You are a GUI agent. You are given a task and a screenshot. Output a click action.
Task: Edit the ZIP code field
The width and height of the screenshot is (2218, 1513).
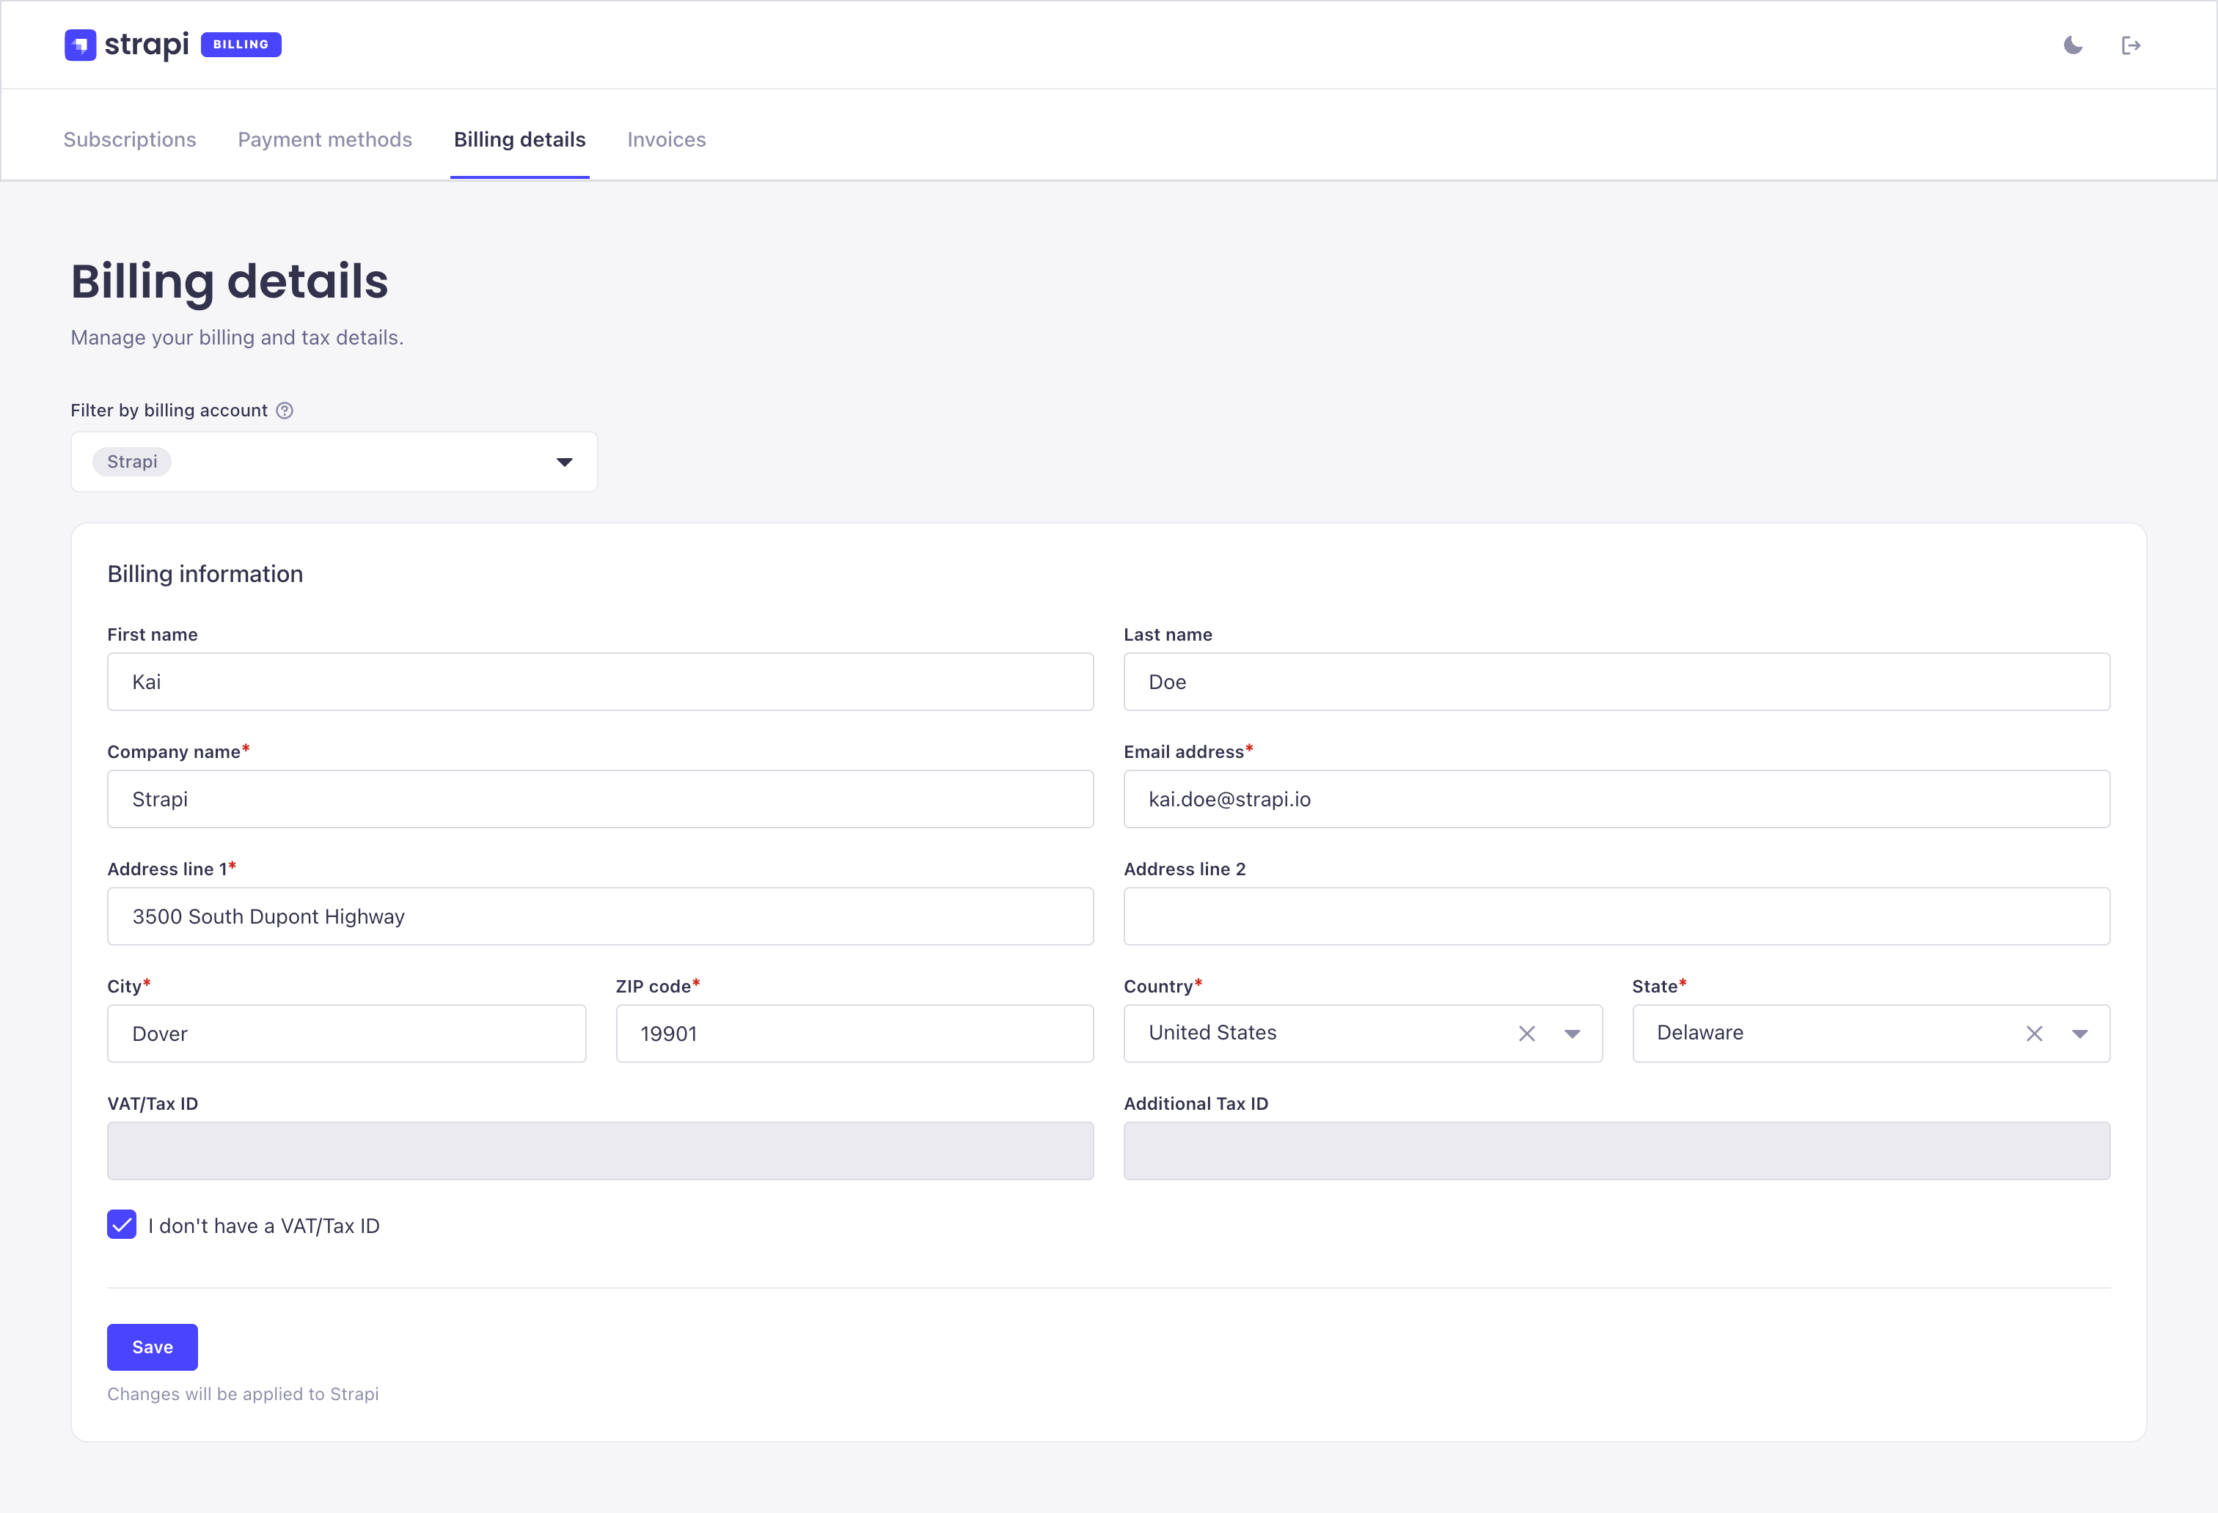[855, 1033]
